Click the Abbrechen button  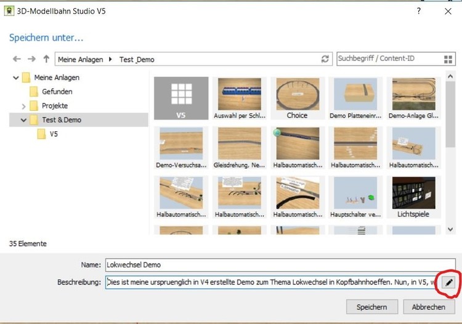[428, 307]
